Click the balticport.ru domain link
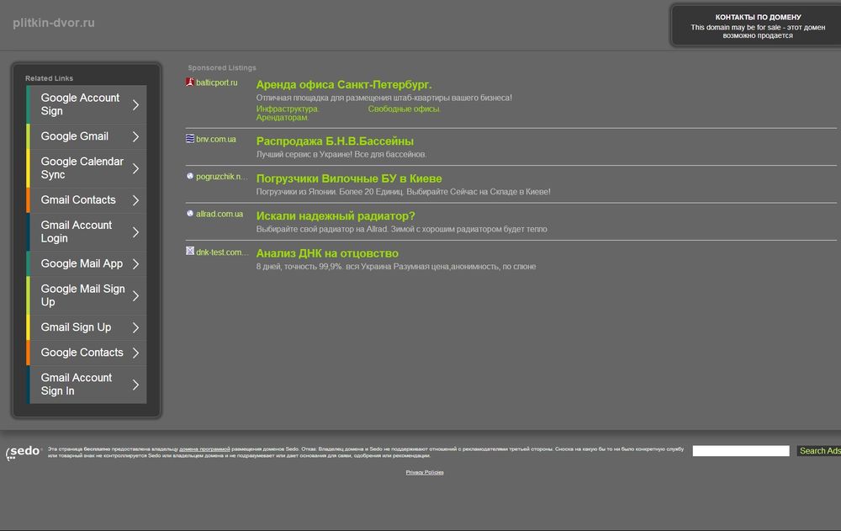 pyautogui.click(x=217, y=82)
